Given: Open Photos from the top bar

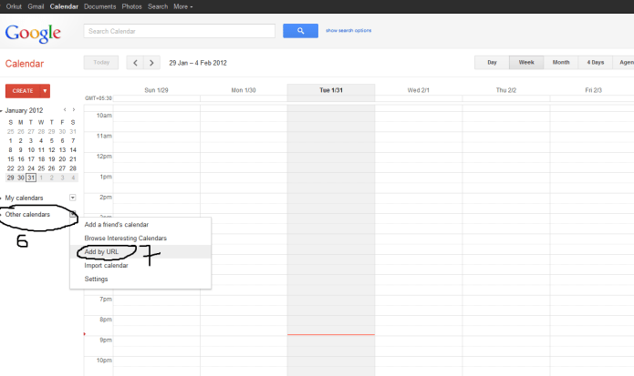Looking at the screenshot, I should [131, 6].
